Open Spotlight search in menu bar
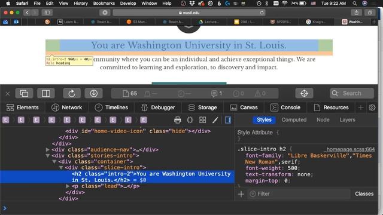 point(355,3)
